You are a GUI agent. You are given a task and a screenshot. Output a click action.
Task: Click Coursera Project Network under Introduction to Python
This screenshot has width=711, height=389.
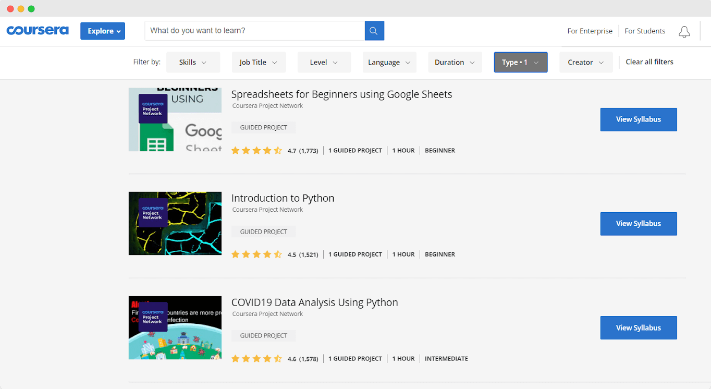click(267, 210)
